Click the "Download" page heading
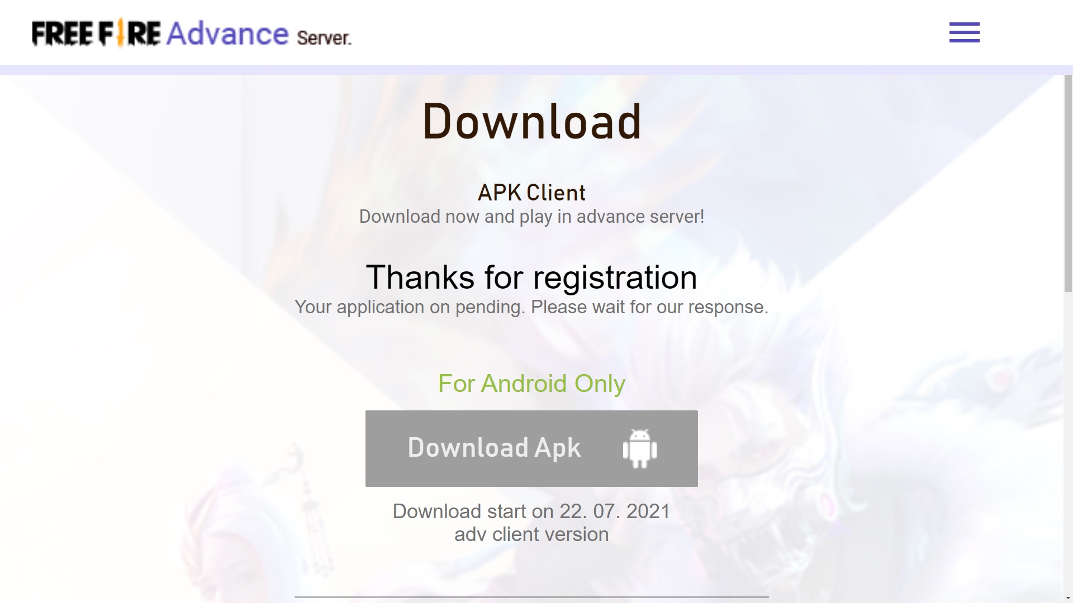Viewport: 1073px width, 603px height. tap(531, 121)
